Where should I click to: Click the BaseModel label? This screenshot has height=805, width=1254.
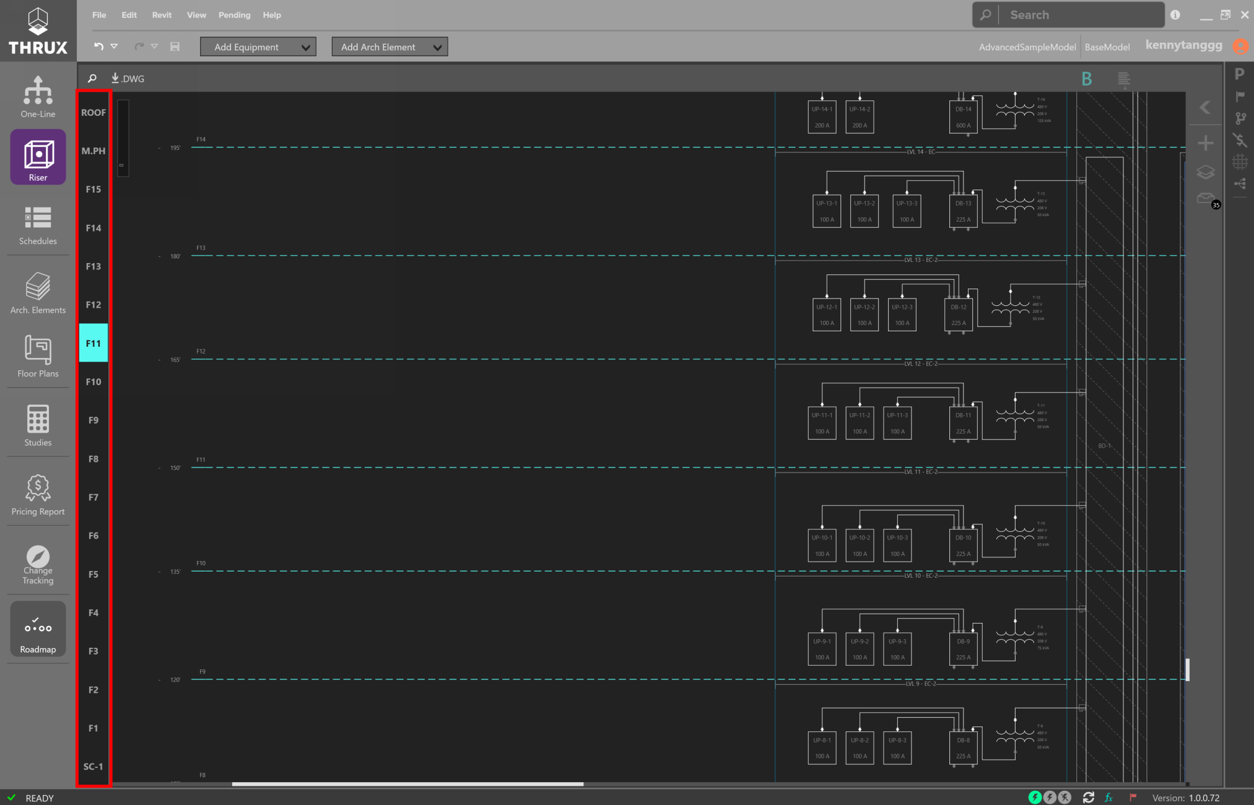tap(1107, 47)
